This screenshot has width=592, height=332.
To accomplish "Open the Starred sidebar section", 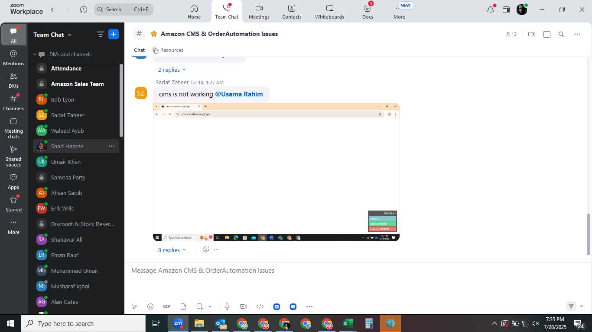I will [13, 204].
